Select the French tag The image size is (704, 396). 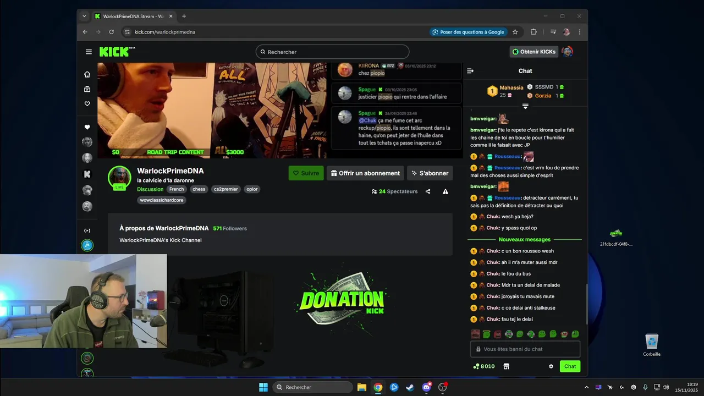click(177, 189)
